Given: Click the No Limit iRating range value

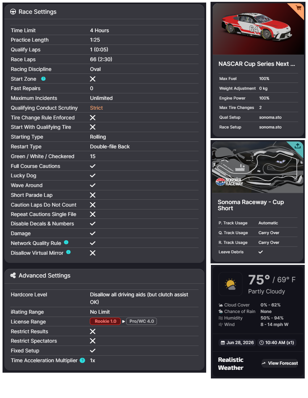Looking at the screenshot, I should coord(100,312).
